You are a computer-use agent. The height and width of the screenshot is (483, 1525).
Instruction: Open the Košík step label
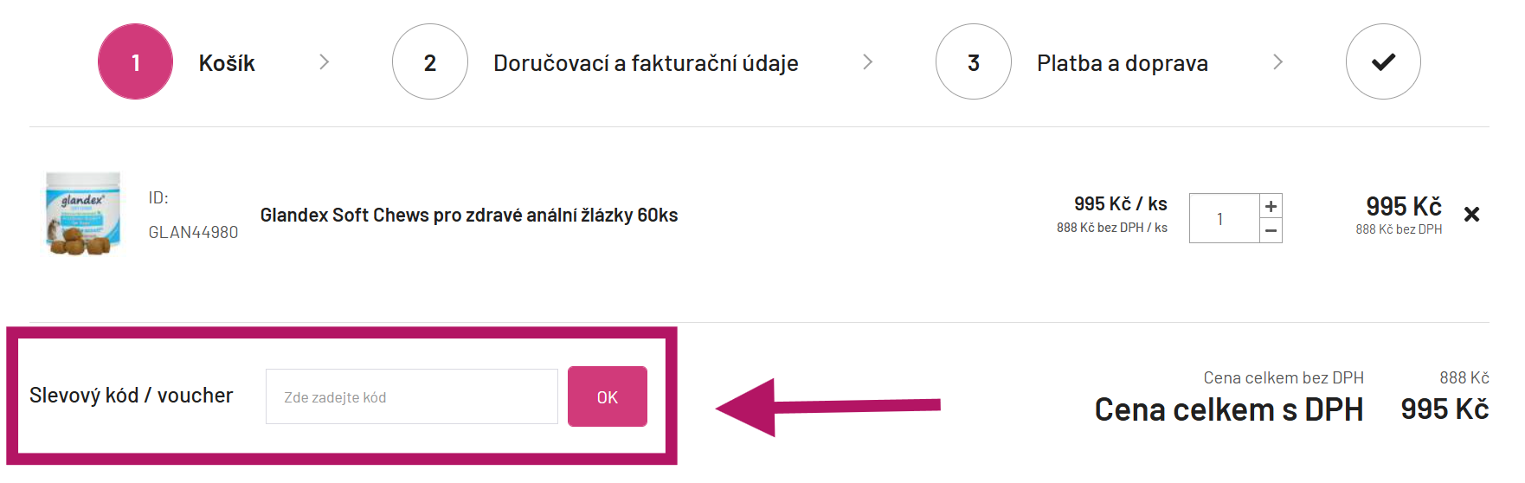[227, 63]
